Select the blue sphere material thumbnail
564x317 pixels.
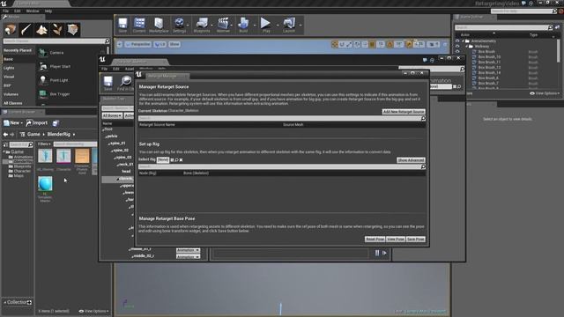tap(45, 184)
